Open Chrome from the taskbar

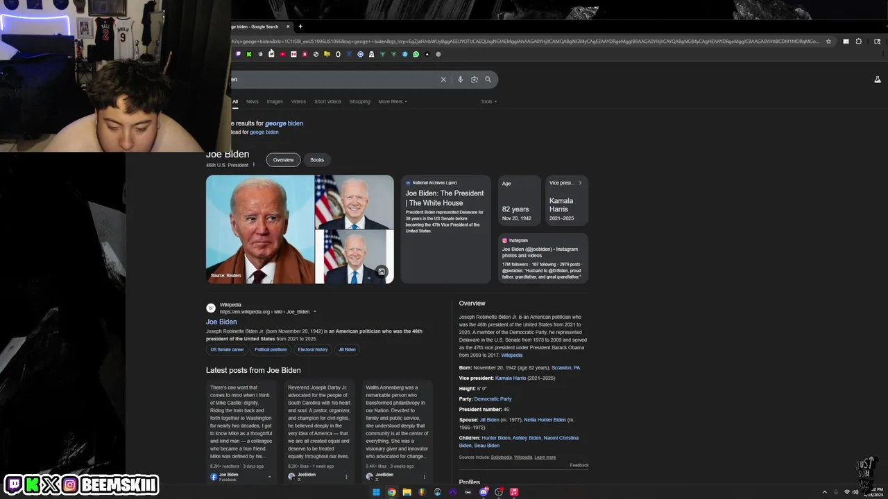391,492
